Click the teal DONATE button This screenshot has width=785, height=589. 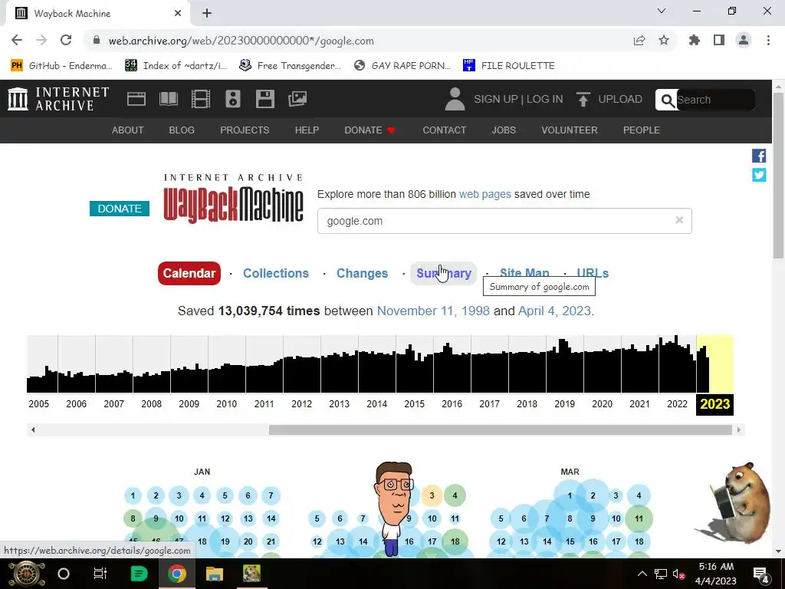coord(120,209)
